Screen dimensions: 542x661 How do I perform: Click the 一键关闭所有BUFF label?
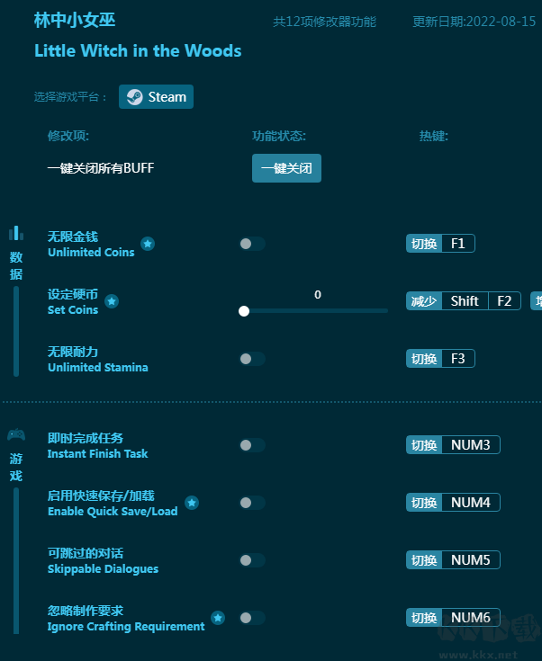tap(101, 168)
